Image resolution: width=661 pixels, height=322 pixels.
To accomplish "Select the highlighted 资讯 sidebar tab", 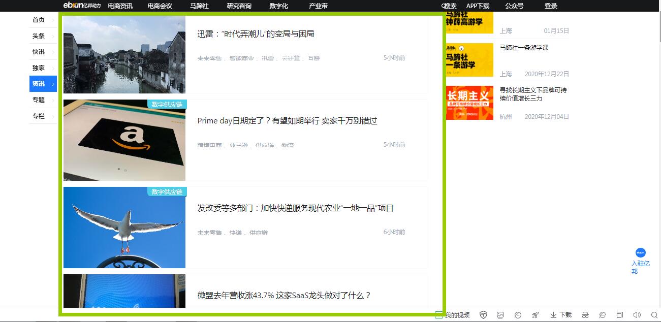I will [x=43, y=84].
